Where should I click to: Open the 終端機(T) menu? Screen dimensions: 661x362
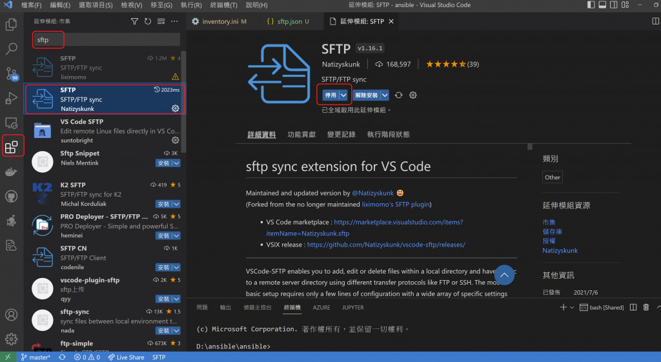click(223, 5)
